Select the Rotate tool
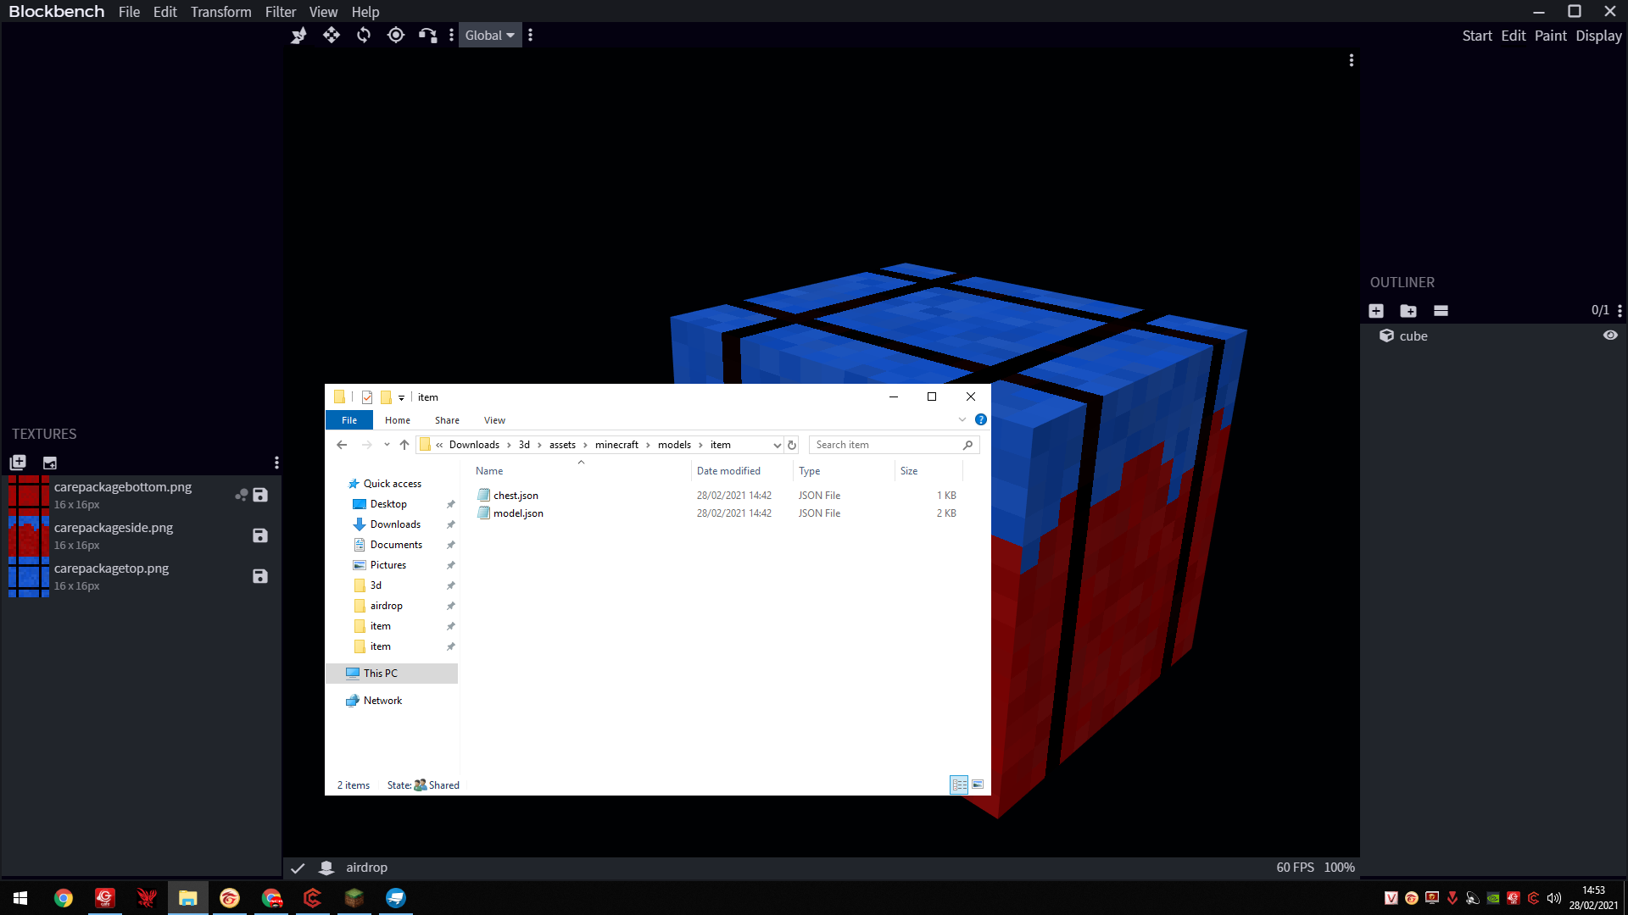Viewport: 1628px width, 915px height. (x=364, y=35)
